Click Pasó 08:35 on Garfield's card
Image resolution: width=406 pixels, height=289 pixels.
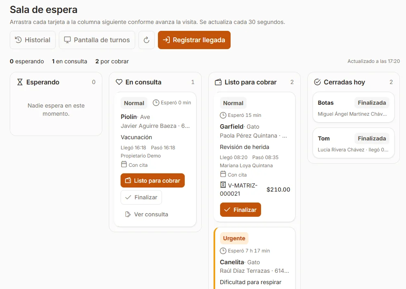pyautogui.click(x=266, y=157)
